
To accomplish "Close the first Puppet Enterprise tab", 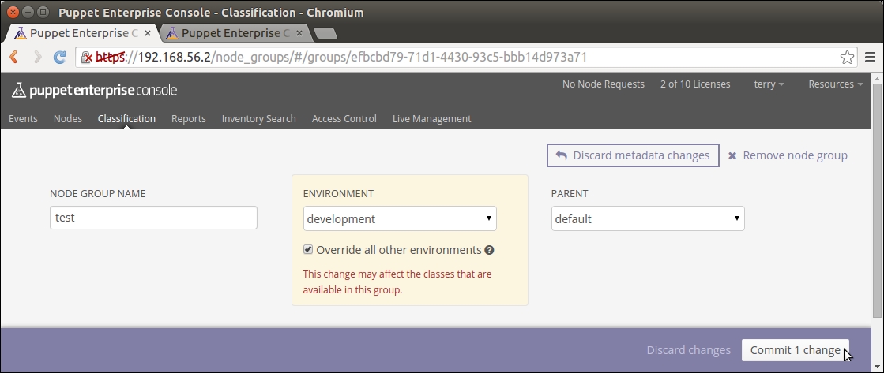I will tap(148, 33).
